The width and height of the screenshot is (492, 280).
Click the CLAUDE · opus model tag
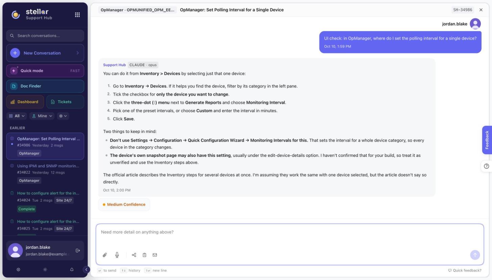pos(143,65)
